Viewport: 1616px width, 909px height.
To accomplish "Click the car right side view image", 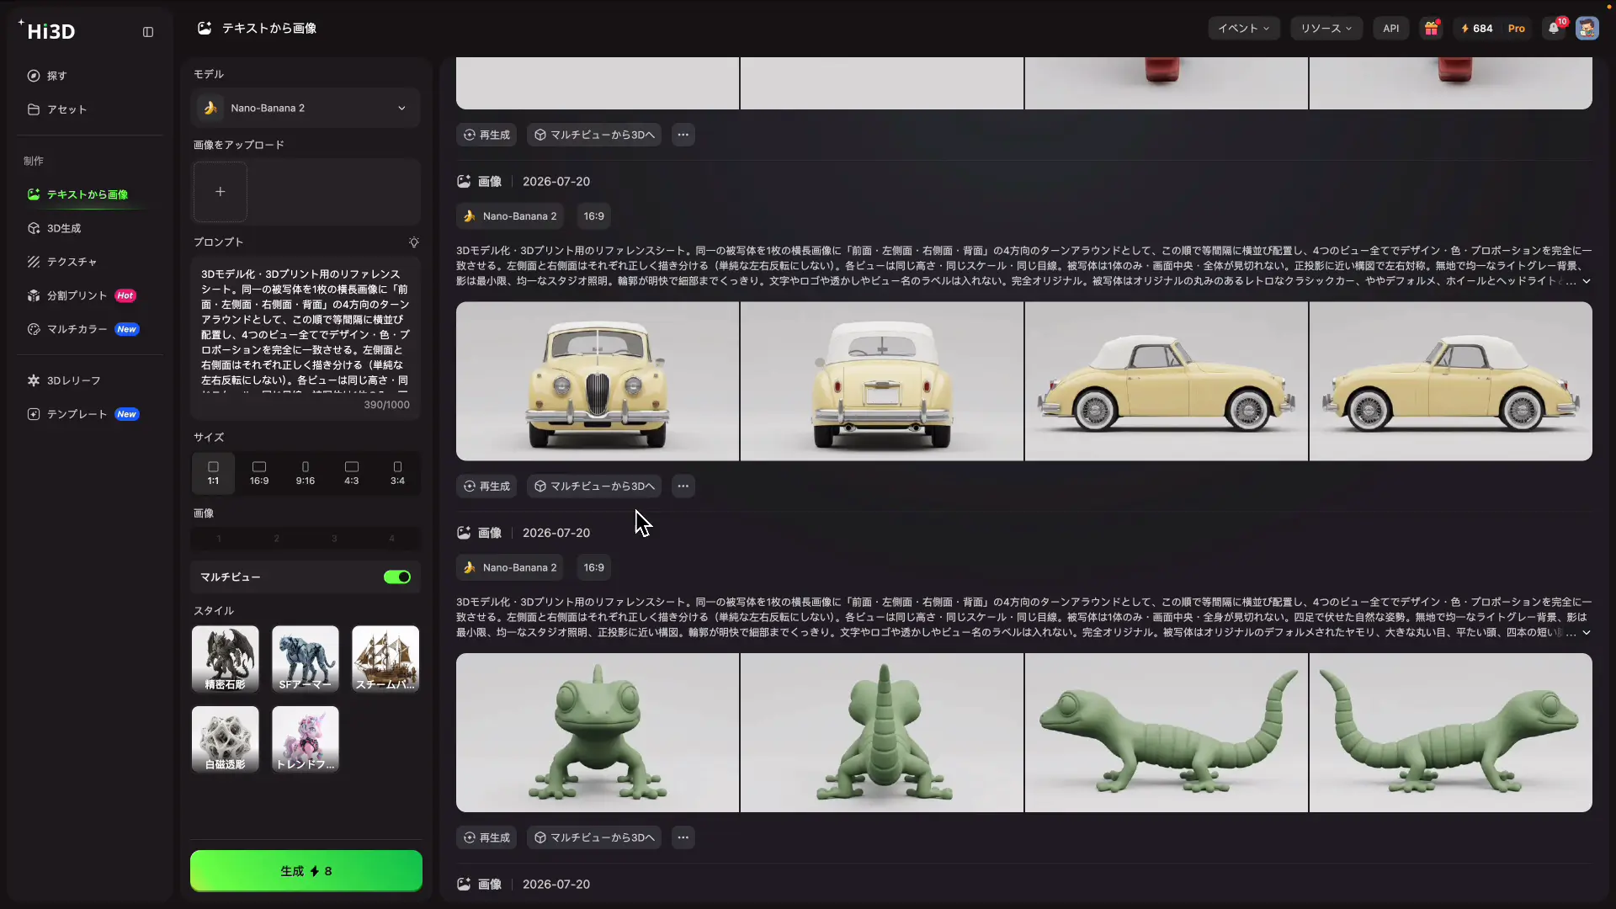I will pos(1451,381).
